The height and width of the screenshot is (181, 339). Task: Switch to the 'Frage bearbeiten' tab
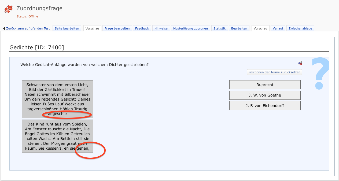(x=117, y=28)
